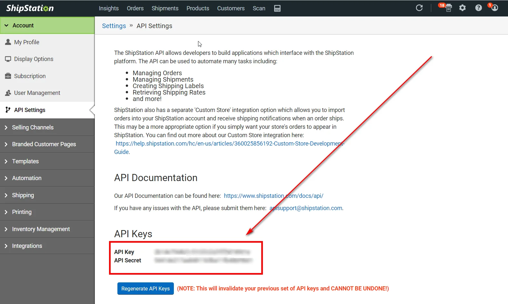The image size is (508, 304).
Task: Follow the Settings breadcrumb link
Action: click(x=114, y=26)
